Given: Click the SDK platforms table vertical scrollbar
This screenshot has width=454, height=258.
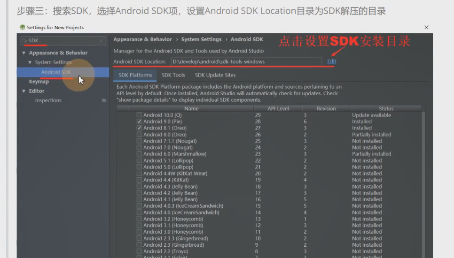Looking at the screenshot, I should coord(423,185).
